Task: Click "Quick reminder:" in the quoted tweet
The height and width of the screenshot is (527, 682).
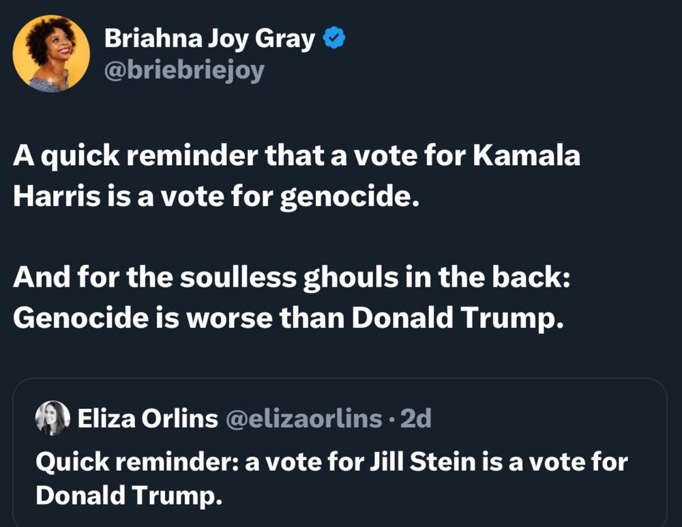Action: [x=136, y=461]
